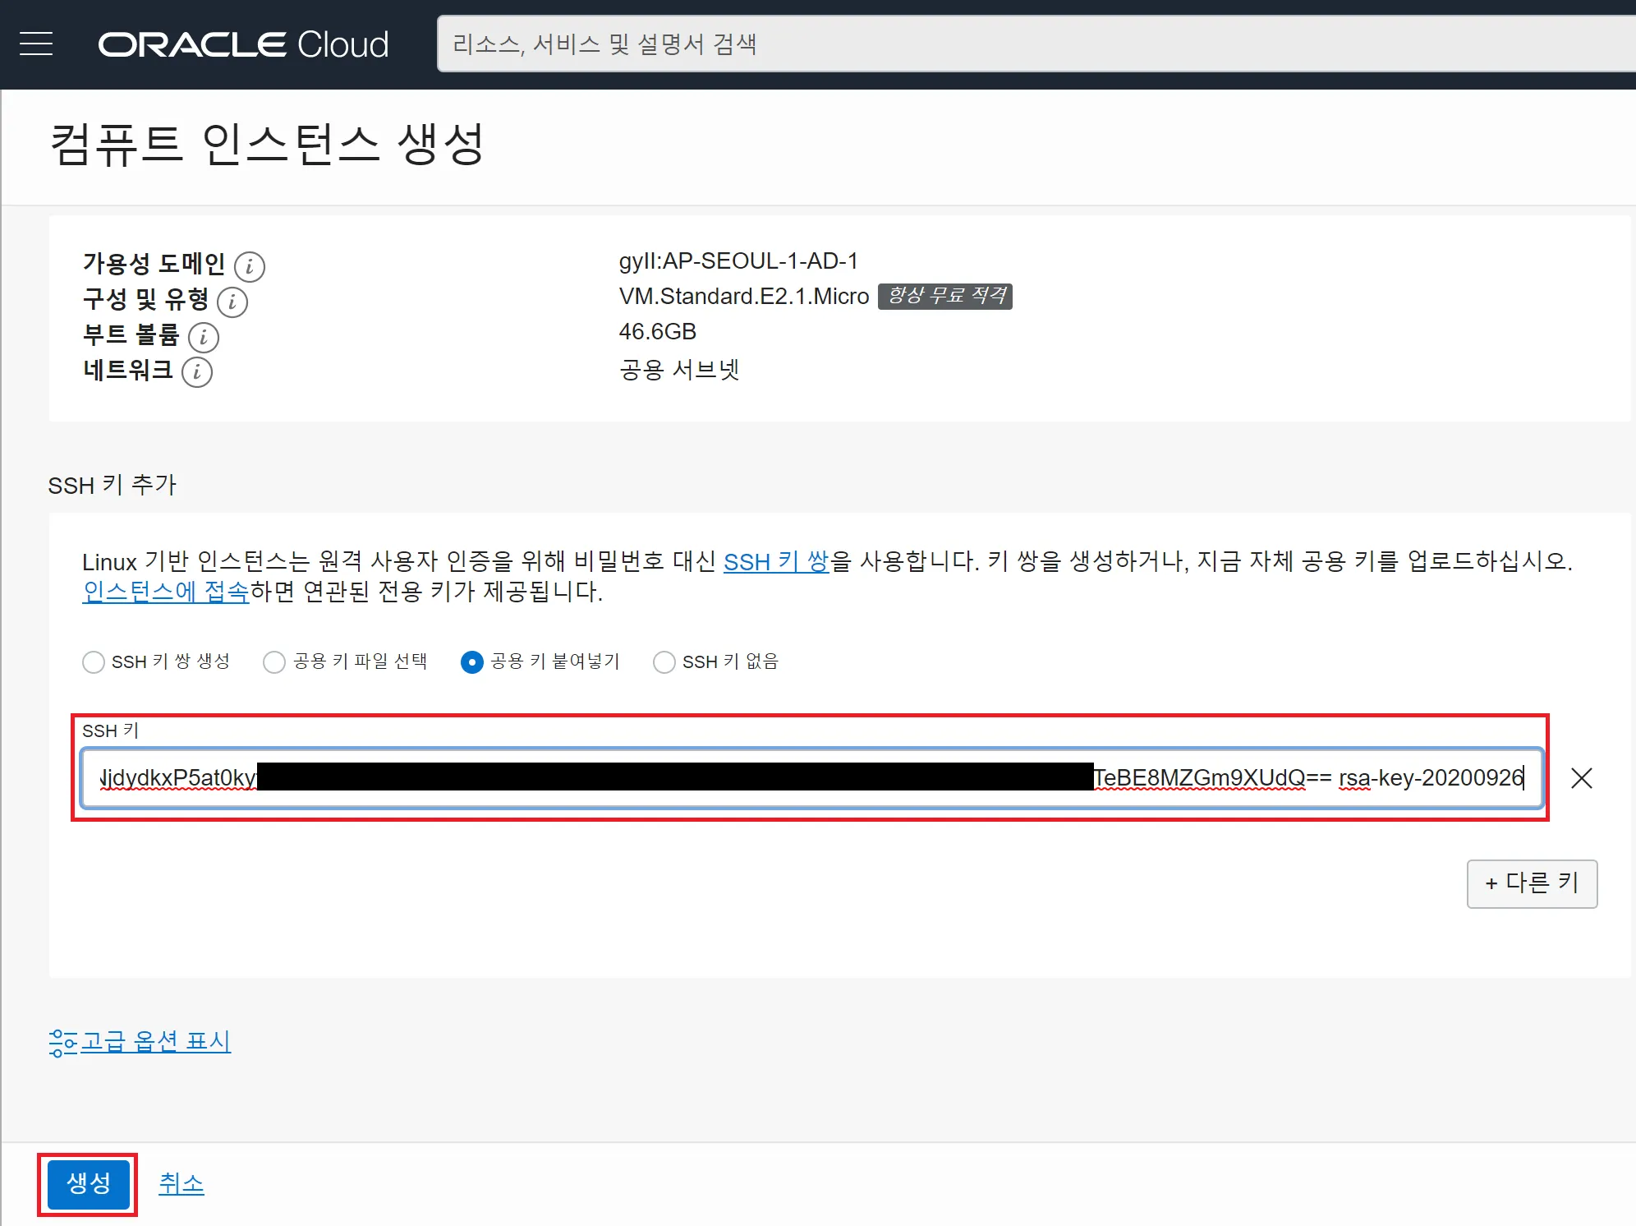This screenshot has width=1636, height=1226.
Task: Select SSH 키 쌍 생성 radio option
Action: click(94, 661)
